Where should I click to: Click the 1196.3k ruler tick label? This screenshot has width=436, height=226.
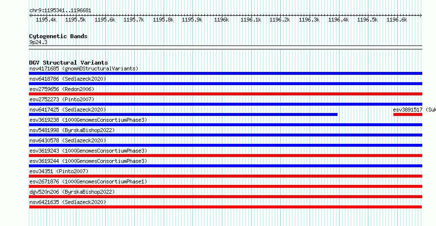click(309, 20)
